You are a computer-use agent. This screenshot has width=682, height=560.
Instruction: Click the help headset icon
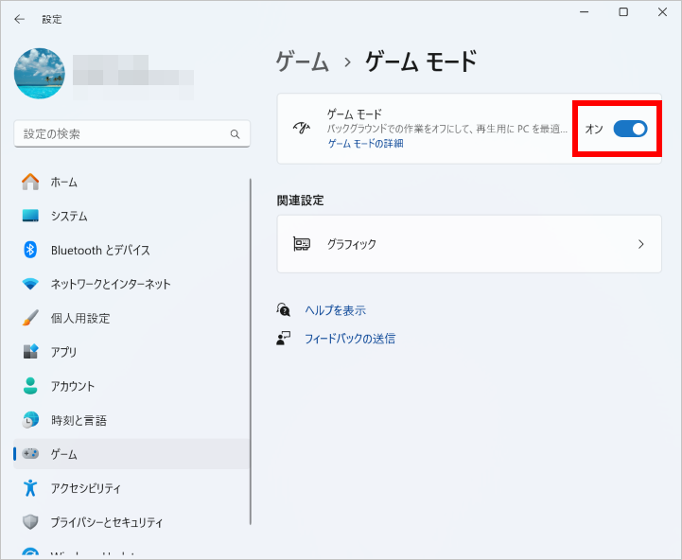click(x=283, y=310)
